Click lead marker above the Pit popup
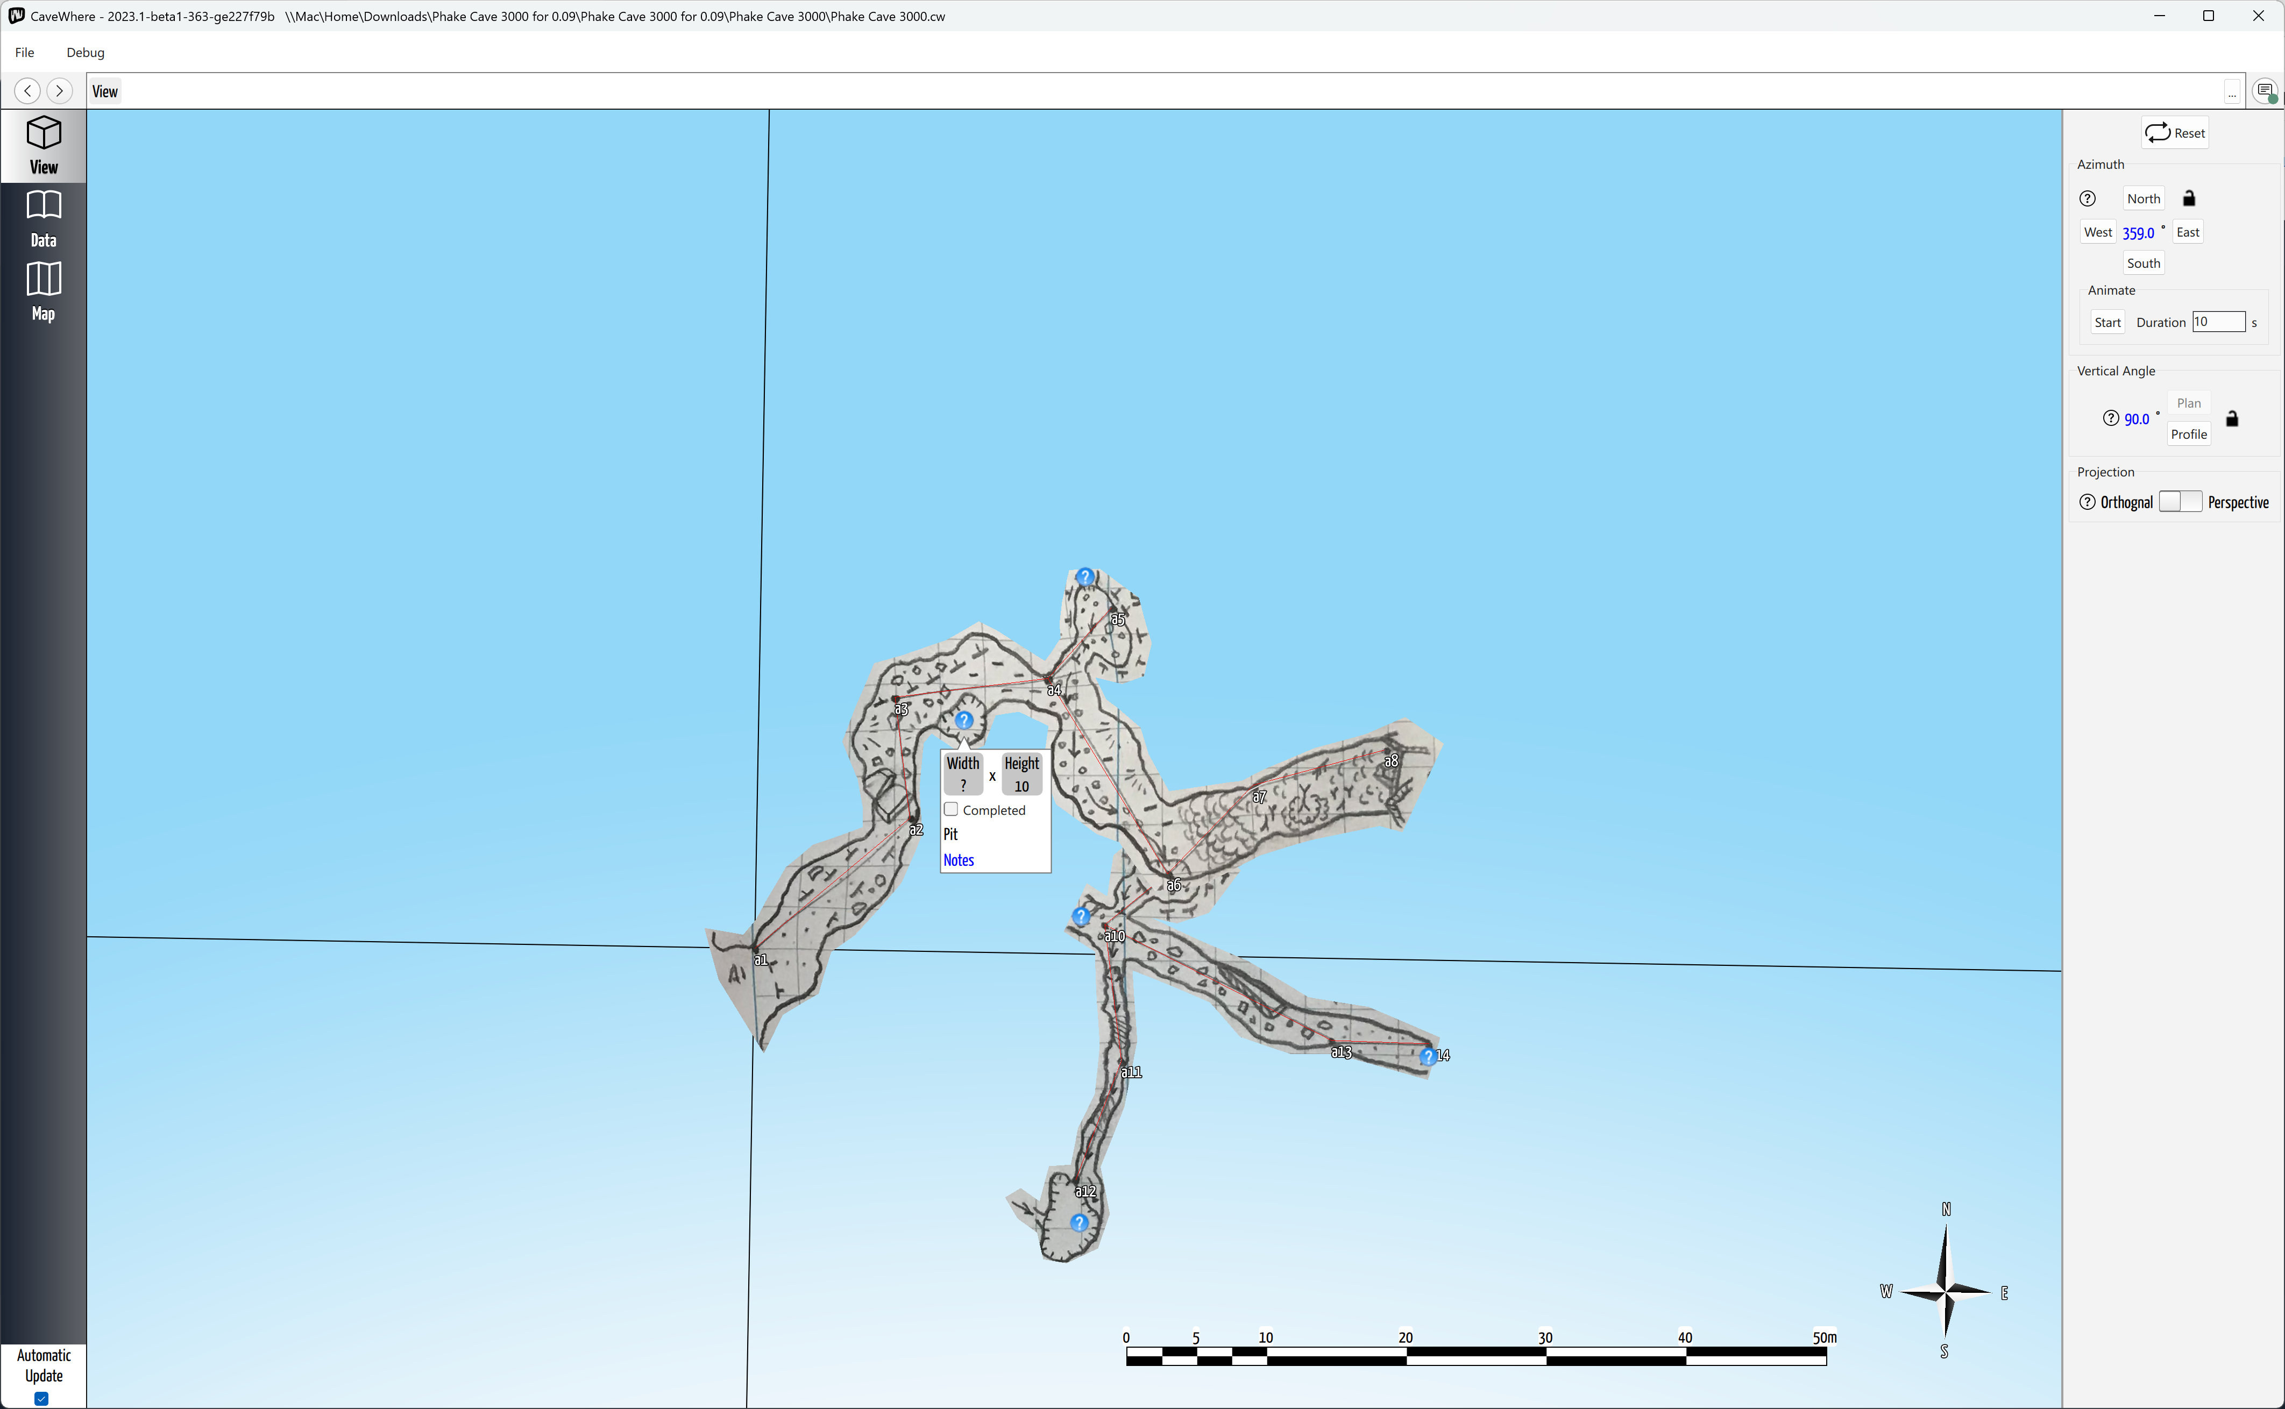The image size is (2285, 1409). click(963, 720)
